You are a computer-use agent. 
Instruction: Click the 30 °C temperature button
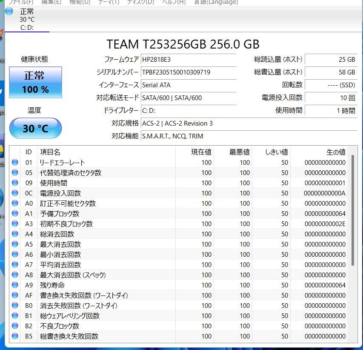(x=35, y=128)
